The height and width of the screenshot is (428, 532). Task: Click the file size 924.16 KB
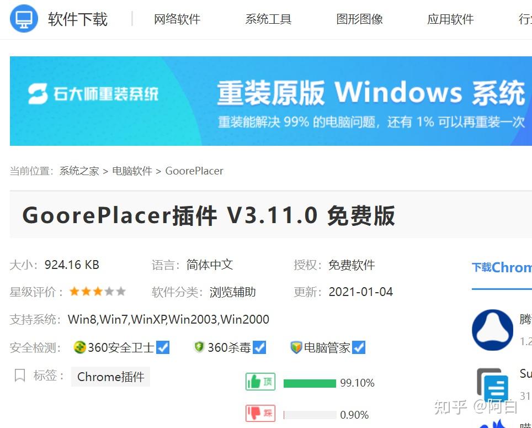72,265
